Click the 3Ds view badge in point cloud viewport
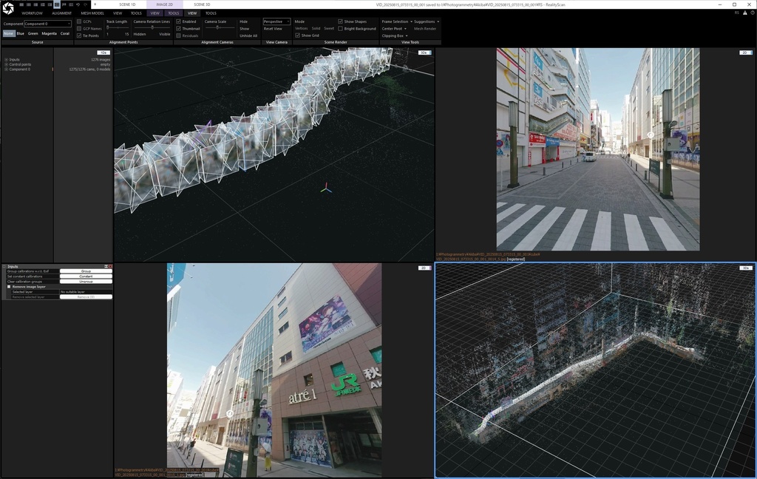Screen dimensions: 757x479 746,268
